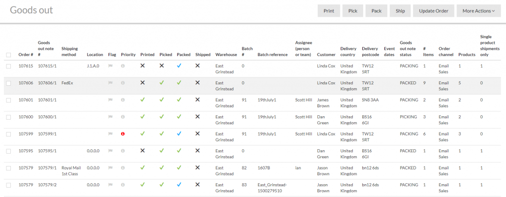This screenshot has width=506, height=197.
Task: Select the checkbox for order 107615
Action: pos(8,66)
